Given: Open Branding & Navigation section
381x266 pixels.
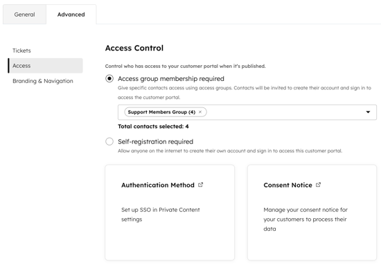Looking at the screenshot, I should (x=43, y=81).
